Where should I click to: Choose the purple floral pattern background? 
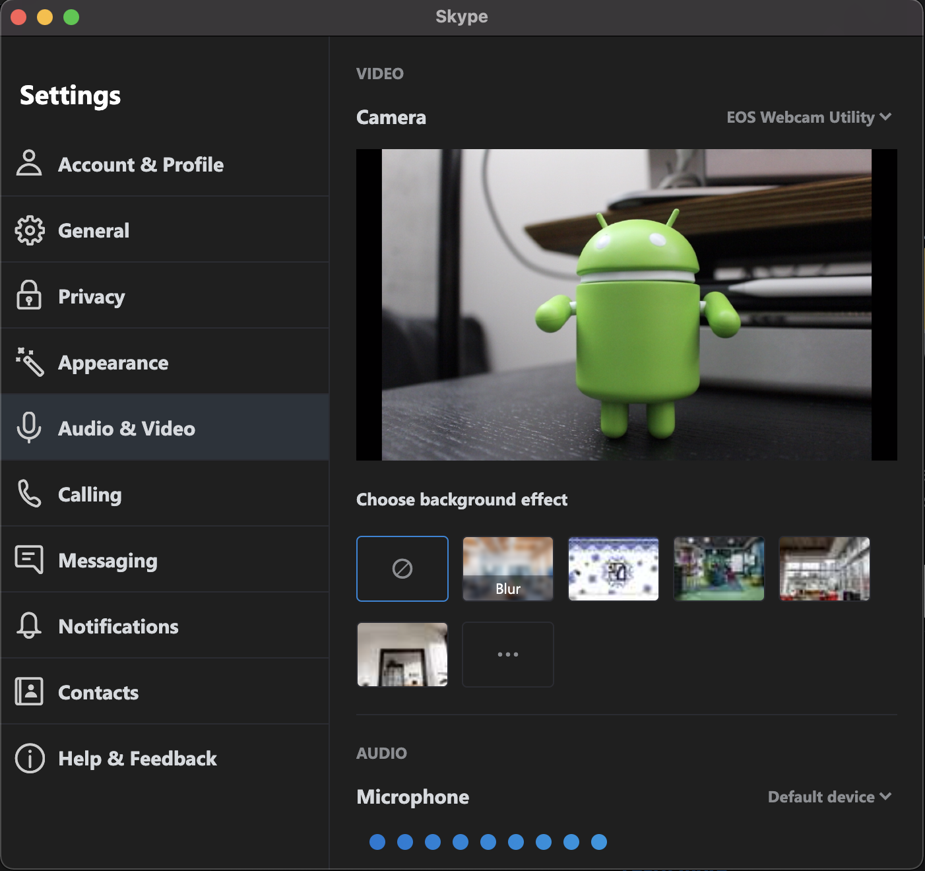pyautogui.click(x=614, y=569)
